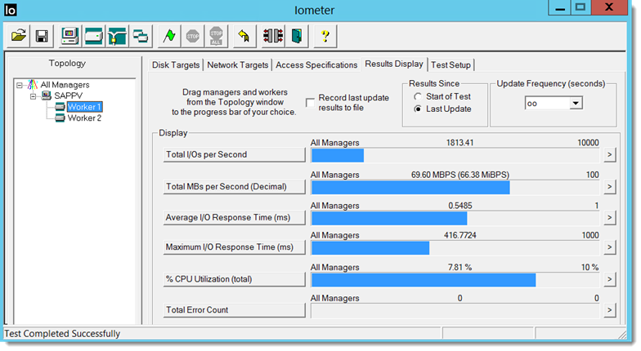Click the Total I/Os progress bar
Image resolution: width=641 pixels, height=351 pixels.
click(455, 155)
